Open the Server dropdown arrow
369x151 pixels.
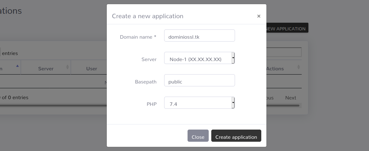(233, 58)
